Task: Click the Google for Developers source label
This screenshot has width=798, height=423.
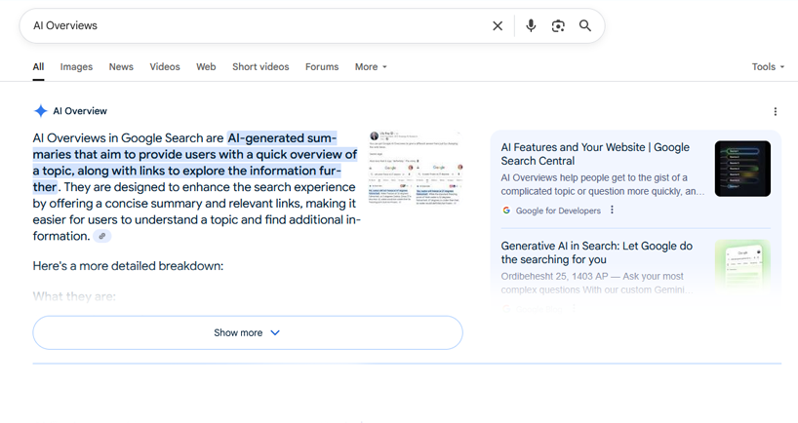Action: [x=558, y=211]
